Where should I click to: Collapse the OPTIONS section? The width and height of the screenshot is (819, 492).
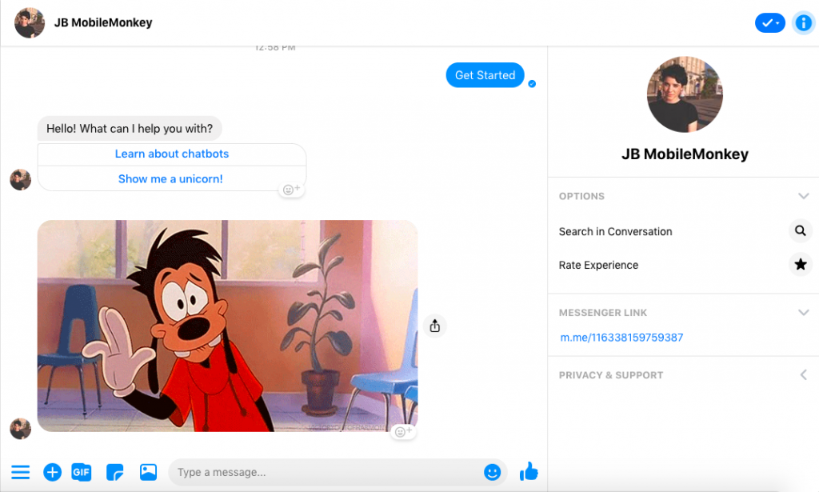(804, 195)
